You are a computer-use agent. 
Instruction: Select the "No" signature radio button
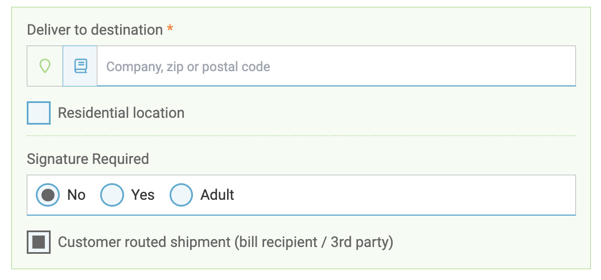click(48, 195)
